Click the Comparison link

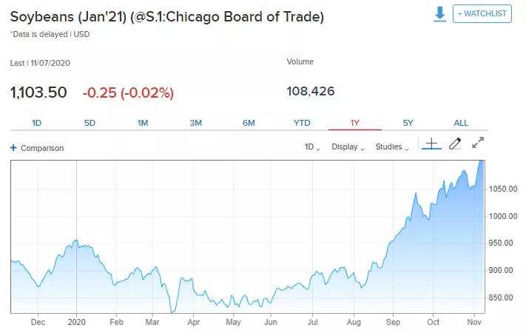coord(42,148)
